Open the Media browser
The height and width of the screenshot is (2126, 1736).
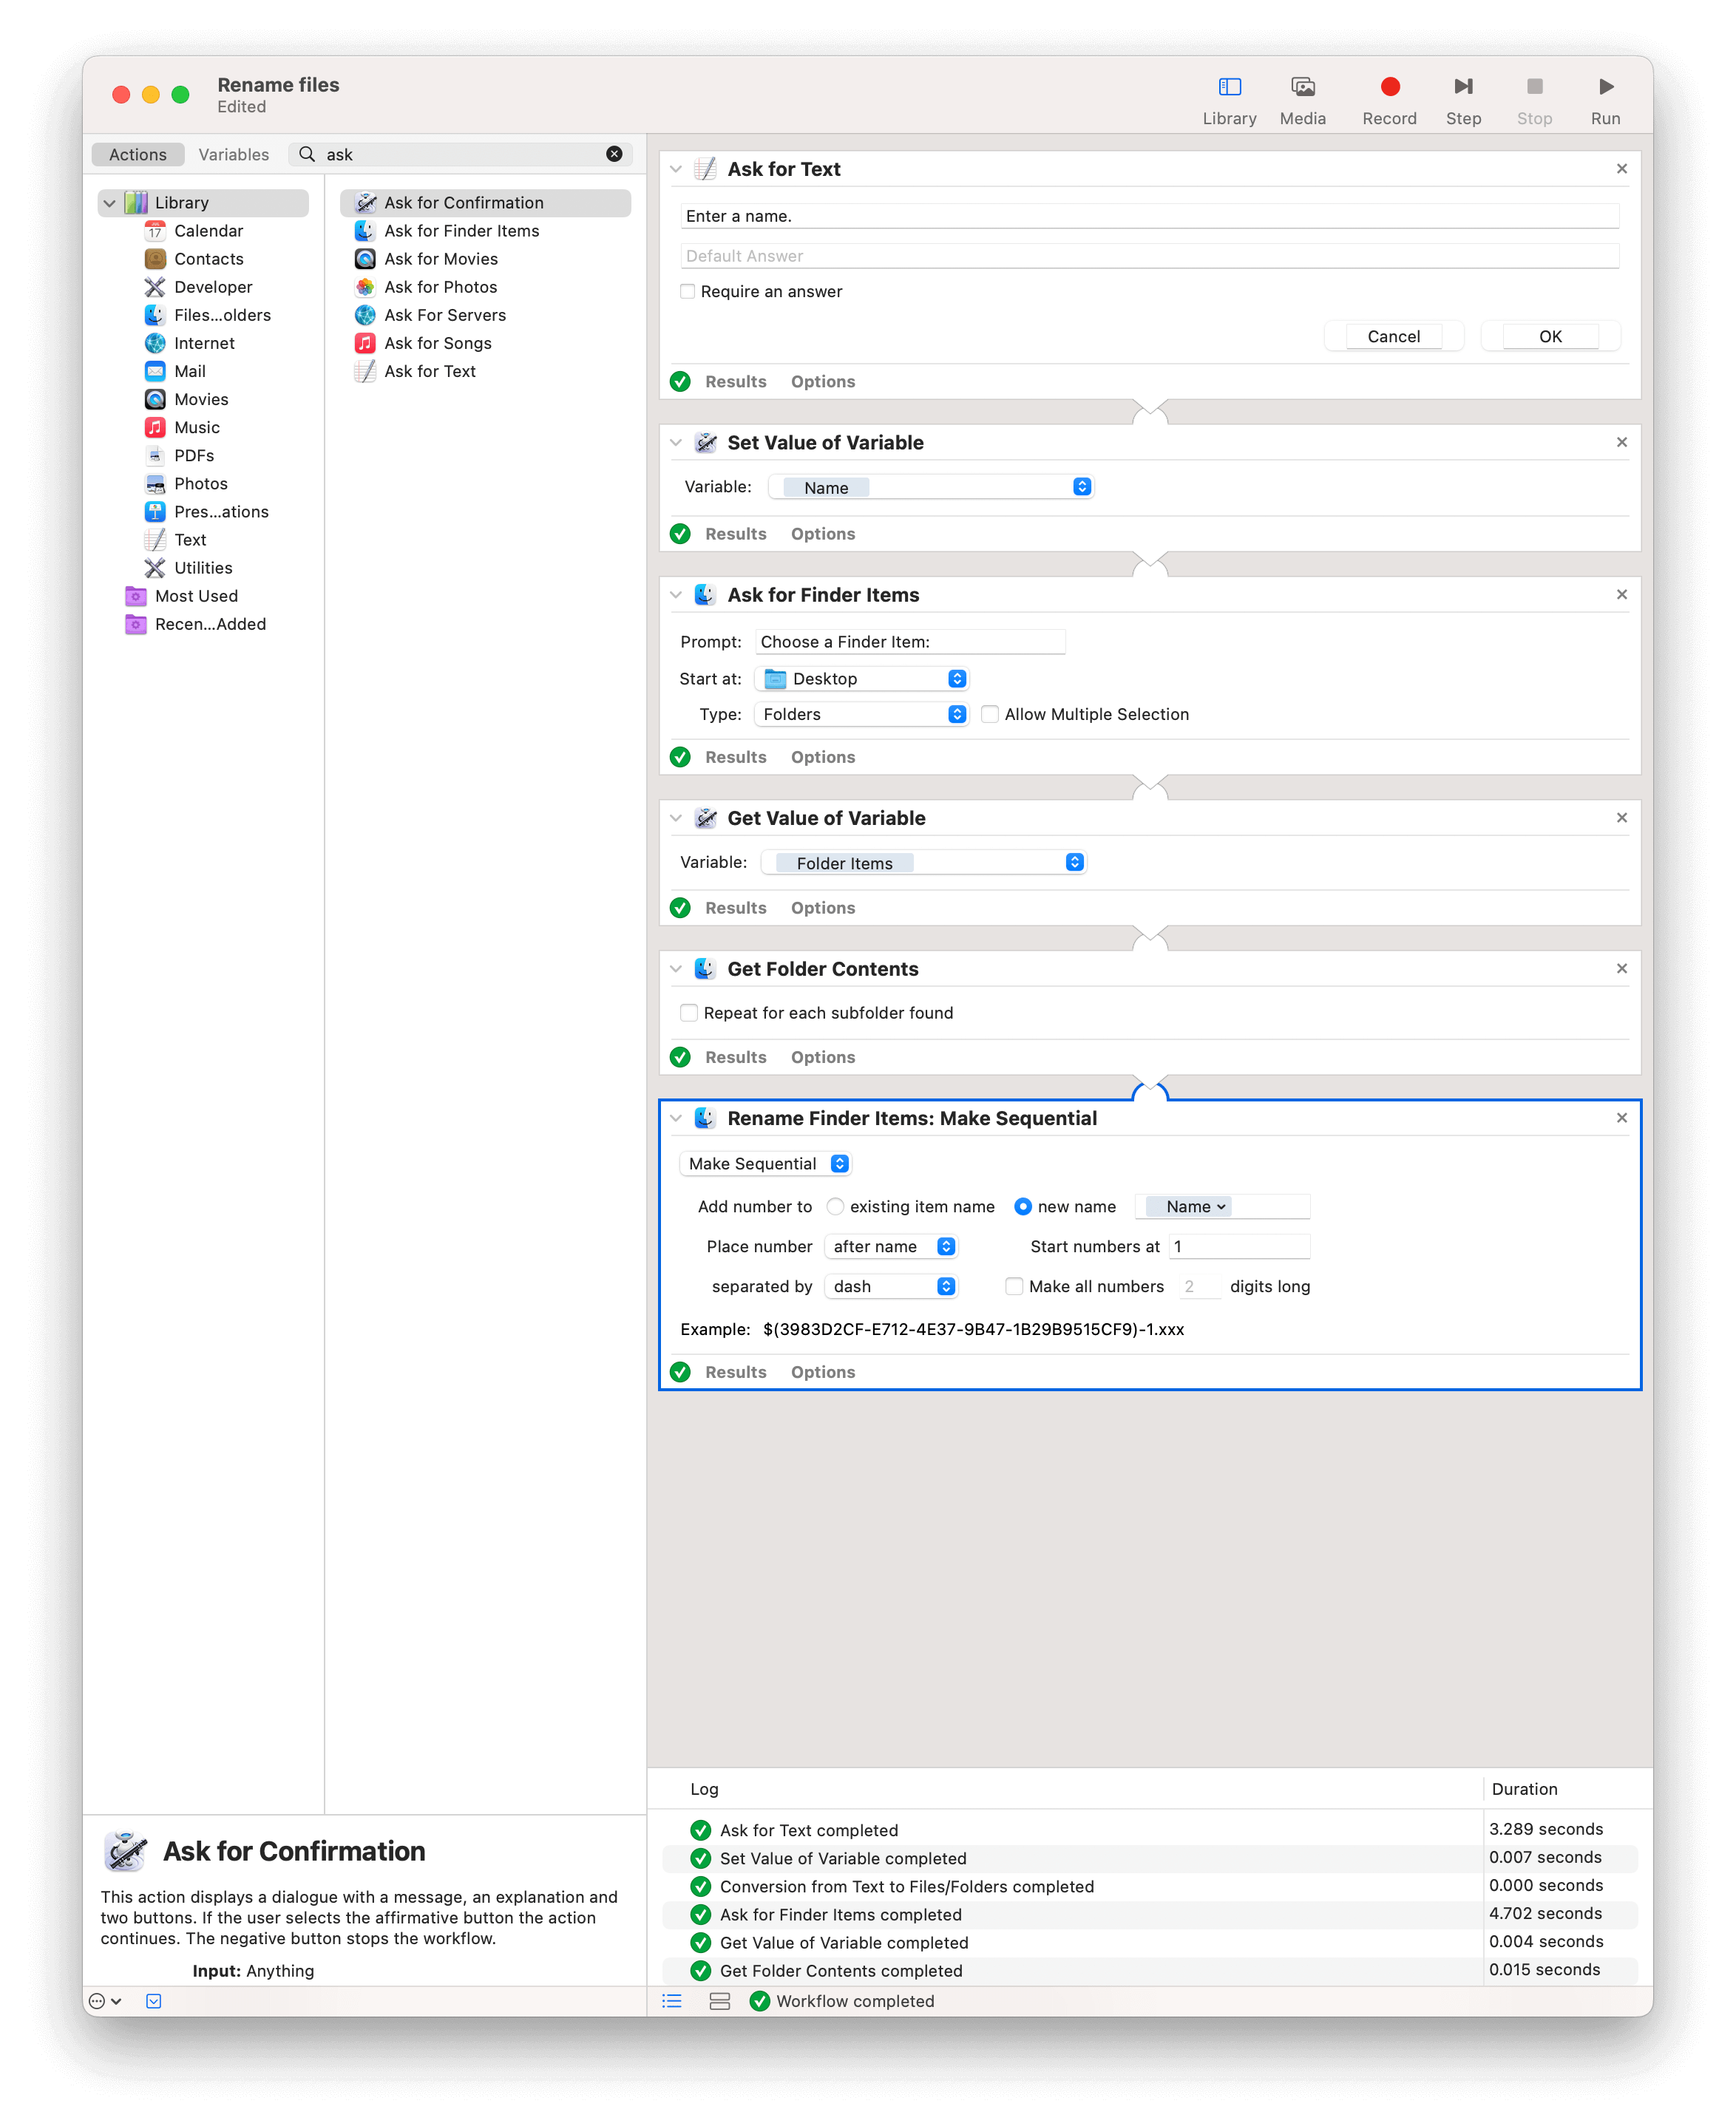click(x=1302, y=101)
